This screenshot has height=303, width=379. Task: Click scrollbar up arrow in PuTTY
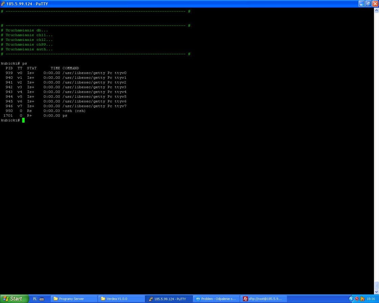[x=376, y=10]
